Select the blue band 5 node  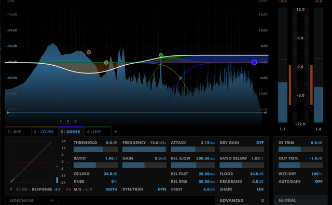pyautogui.click(x=254, y=62)
